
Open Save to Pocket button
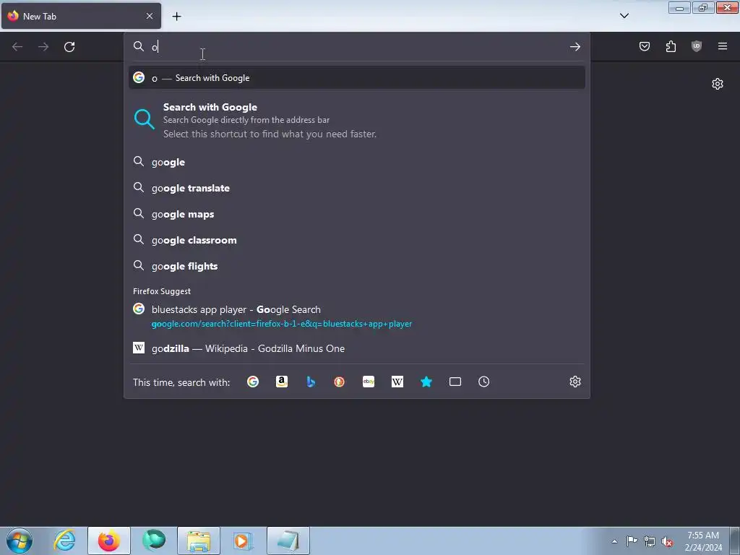(644, 46)
